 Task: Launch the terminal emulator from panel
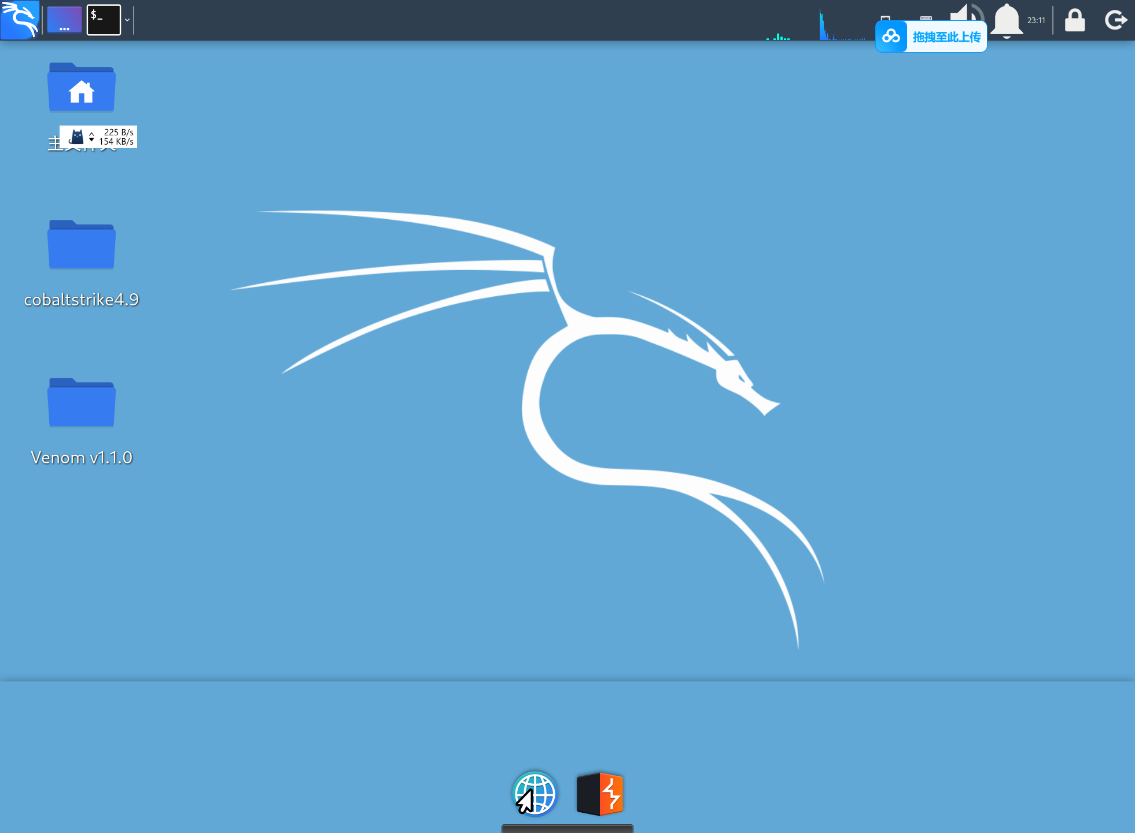tap(104, 20)
